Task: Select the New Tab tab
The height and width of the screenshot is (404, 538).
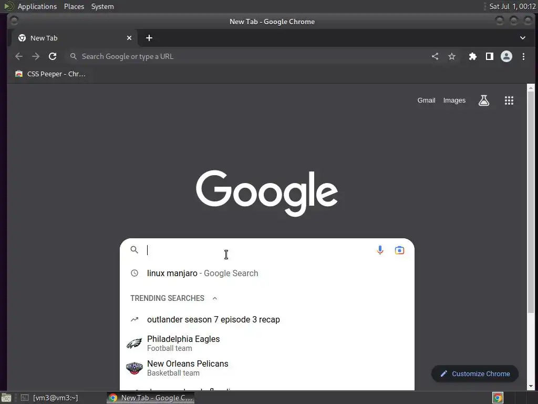Action: [x=74, y=38]
